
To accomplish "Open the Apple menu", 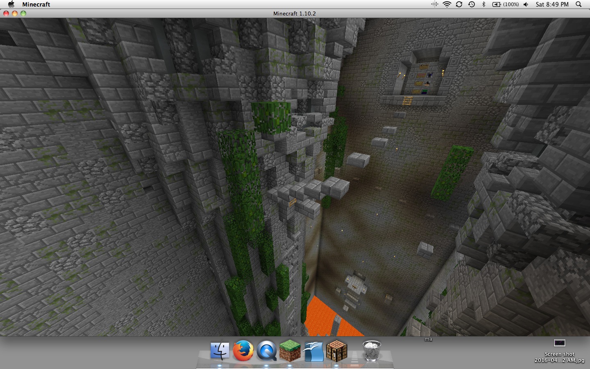I will (11, 4).
